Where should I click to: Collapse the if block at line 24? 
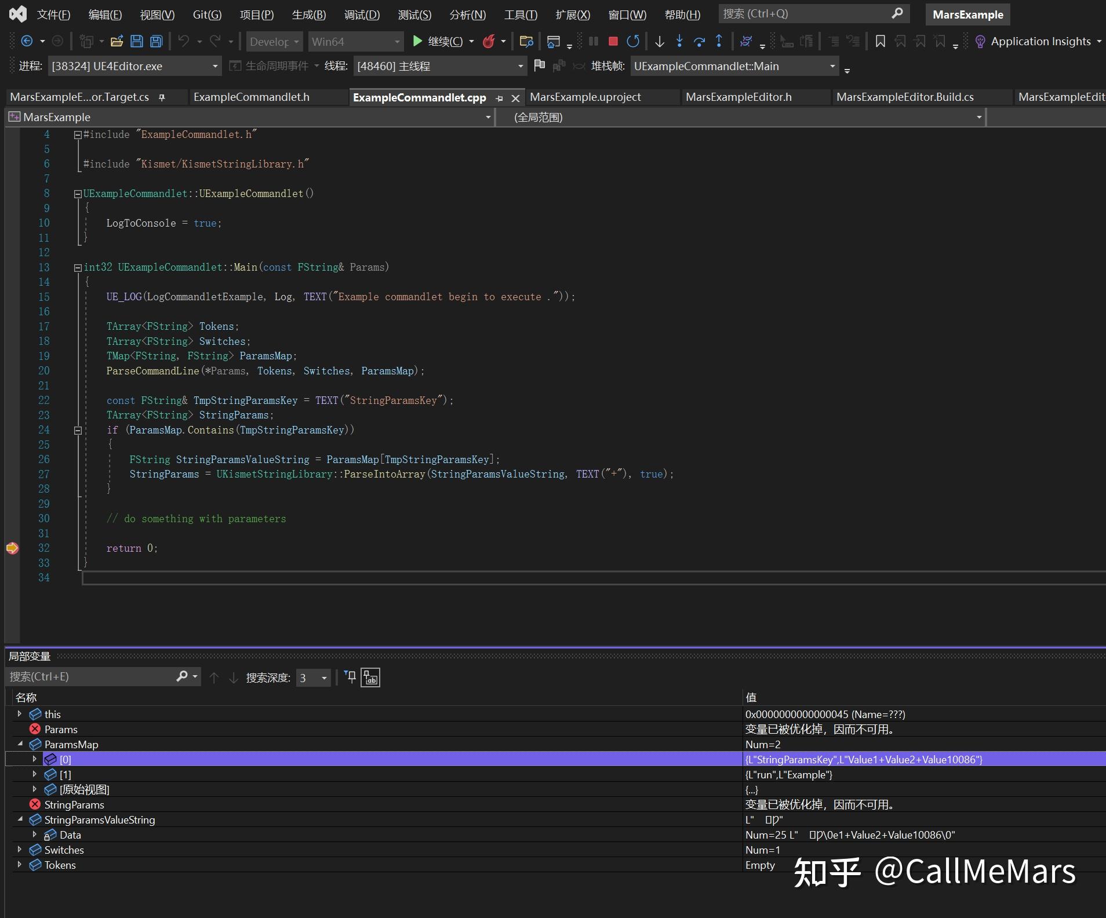tap(78, 430)
